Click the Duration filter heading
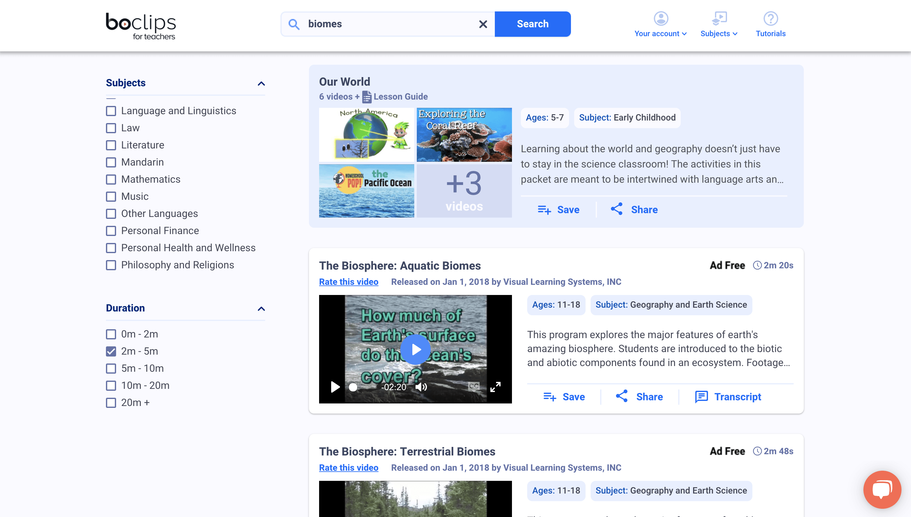 (125, 308)
